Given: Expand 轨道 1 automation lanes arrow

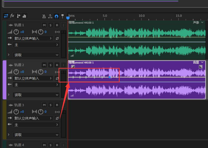Looking at the screenshot, I should click(x=9, y=55).
